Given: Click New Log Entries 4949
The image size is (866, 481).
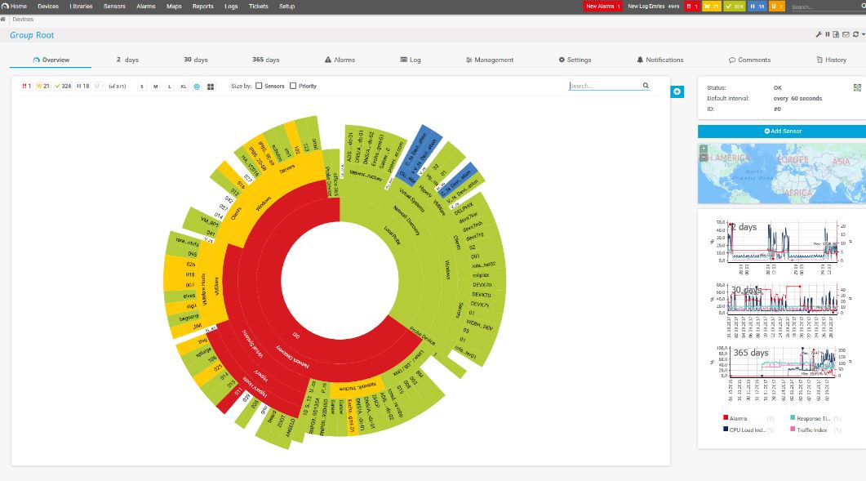Looking at the screenshot, I should point(653,6).
